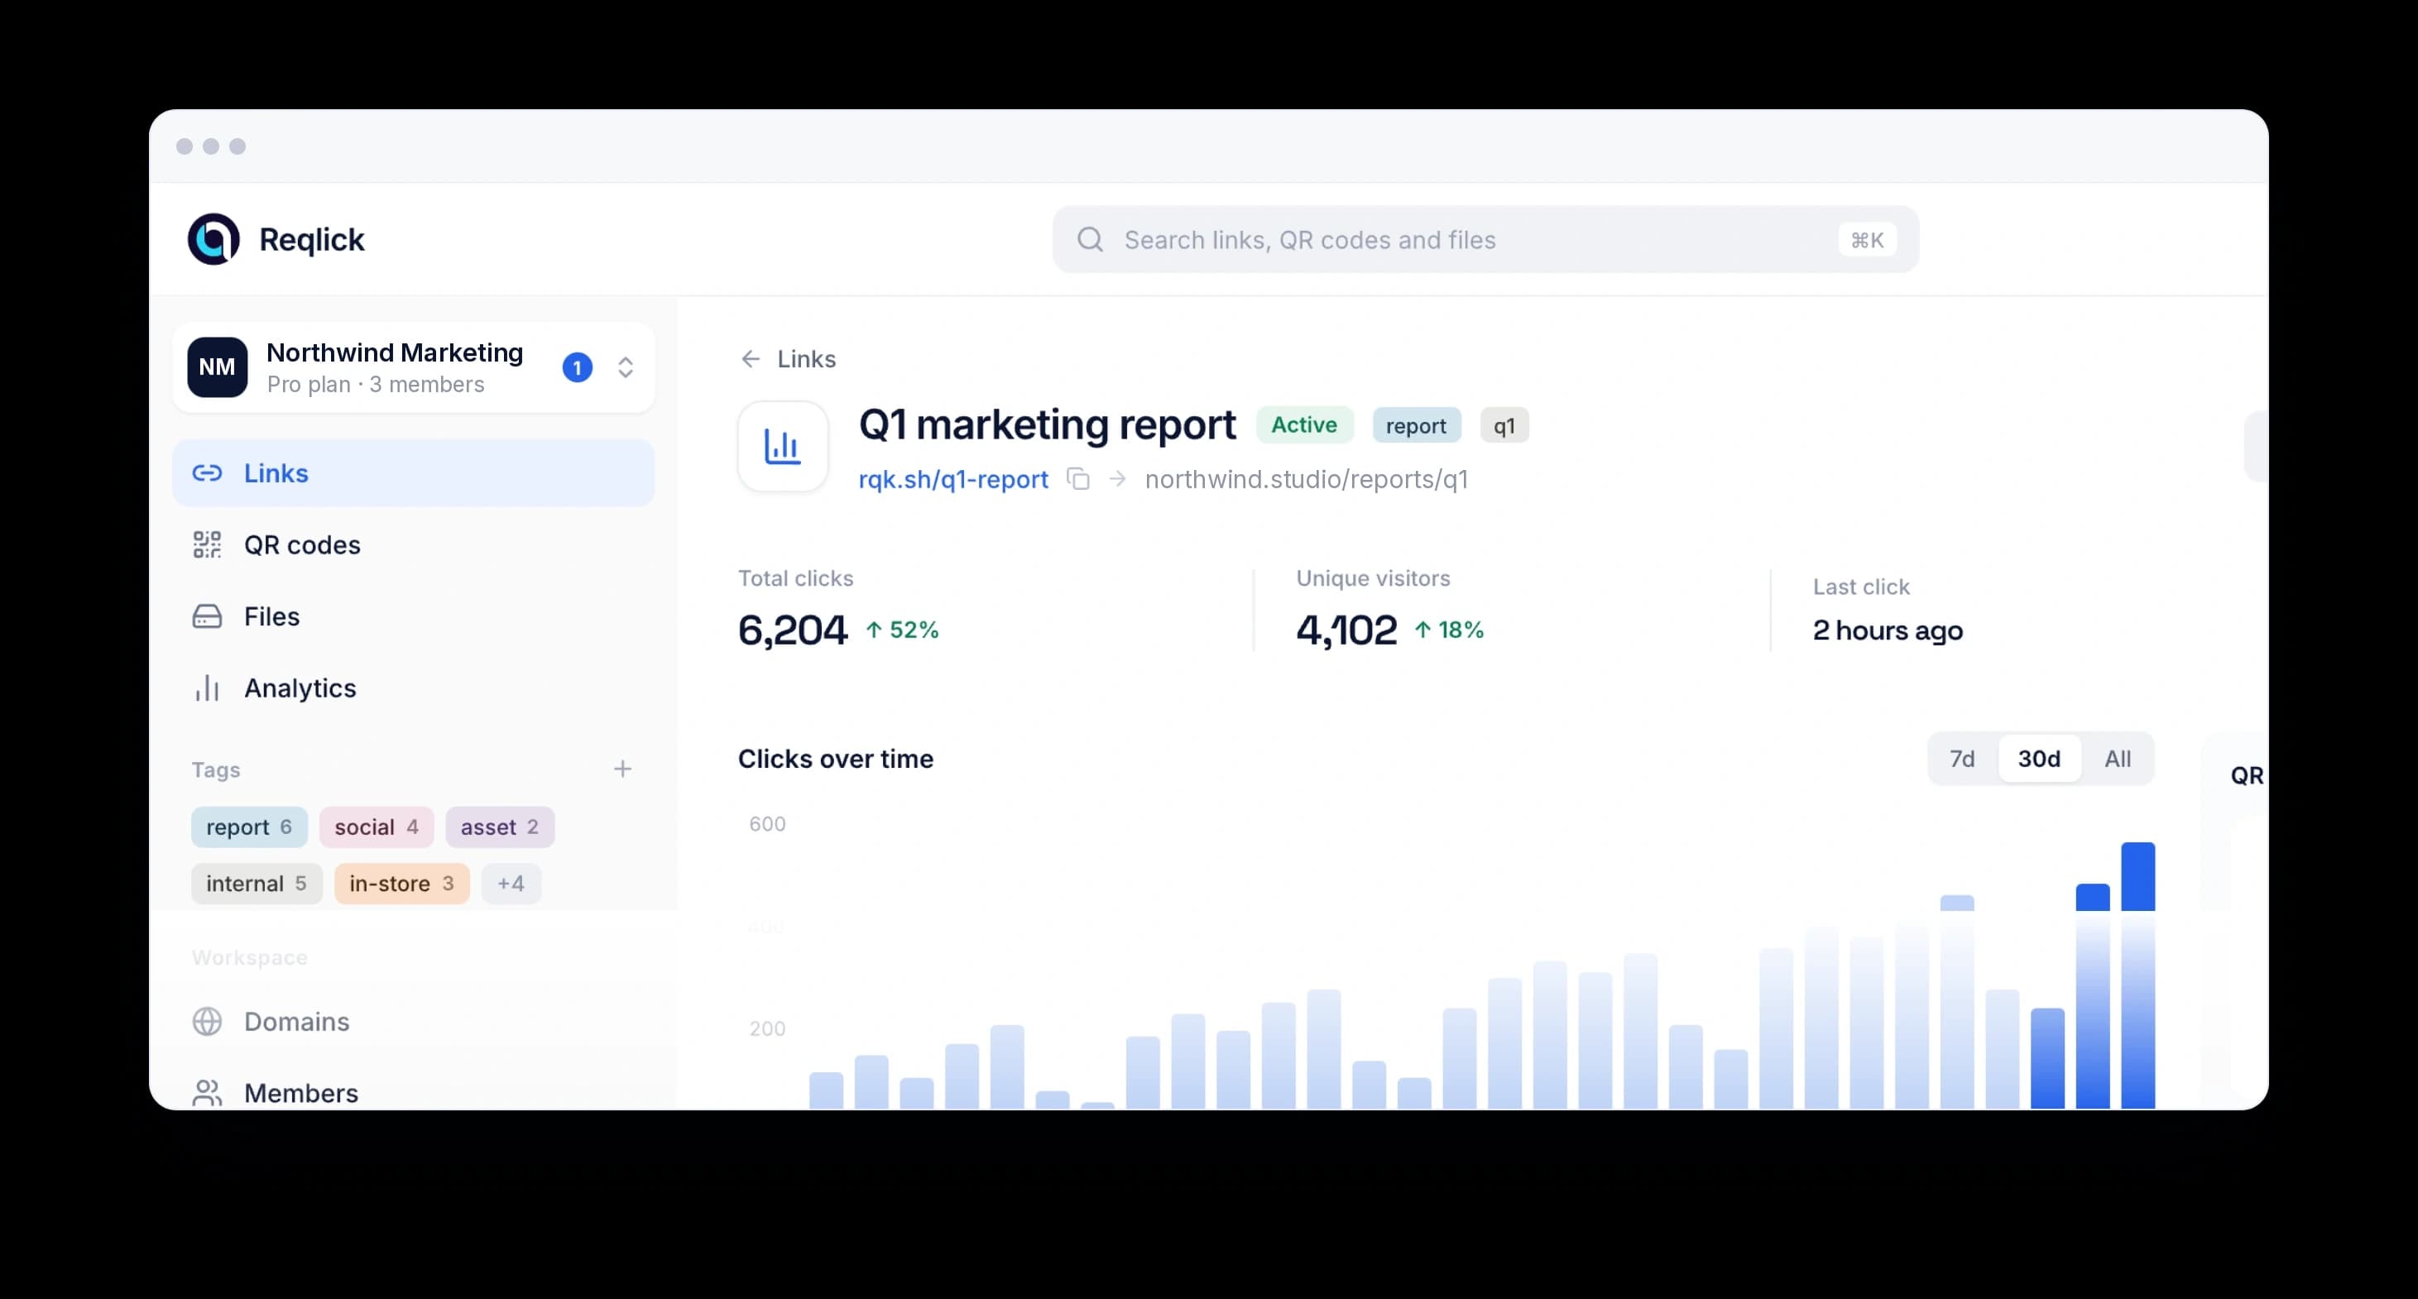Add a new tag with plus icon
2418x1299 pixels.
622,769
